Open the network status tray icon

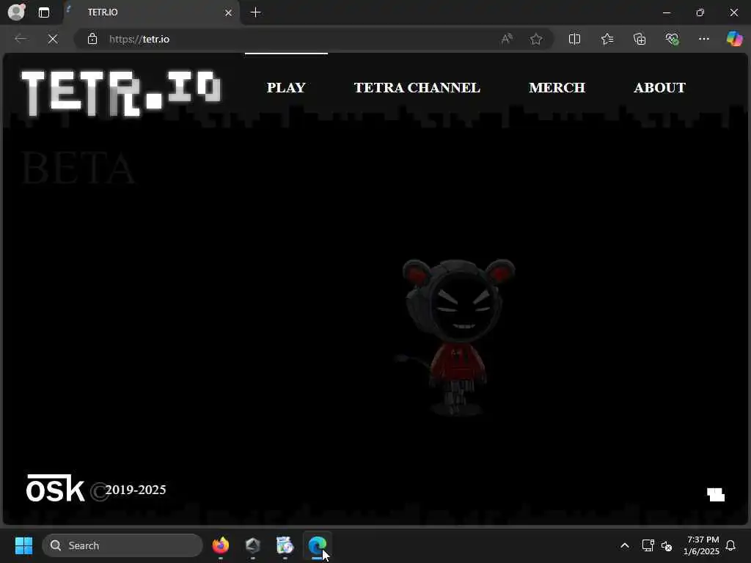(x=648, y=545)
